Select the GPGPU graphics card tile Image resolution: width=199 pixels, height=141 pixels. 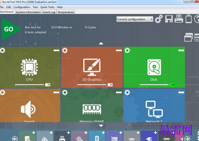tap(114, 136)
